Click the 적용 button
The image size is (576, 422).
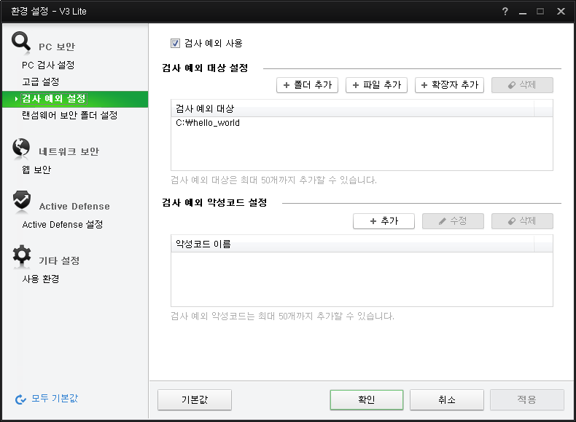[x=526, y=399]
